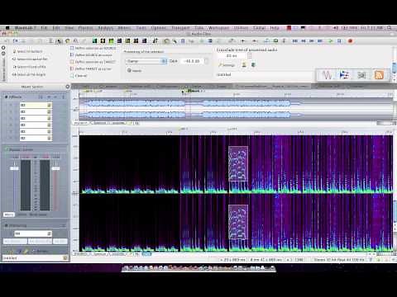Screen dimensions: 397x297
Task: Click the round circle icon at panel top-left
Action: pos(3,48)
